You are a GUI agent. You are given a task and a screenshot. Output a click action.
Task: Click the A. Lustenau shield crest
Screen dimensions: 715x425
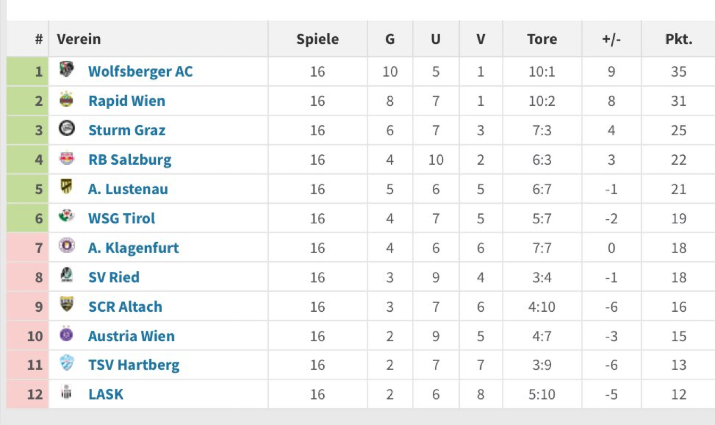pyautogui.click(x=66, y=187)
